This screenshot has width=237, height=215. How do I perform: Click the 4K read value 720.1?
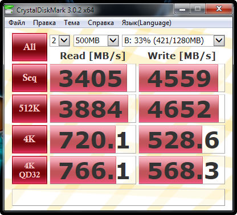[x=93, y=139]
